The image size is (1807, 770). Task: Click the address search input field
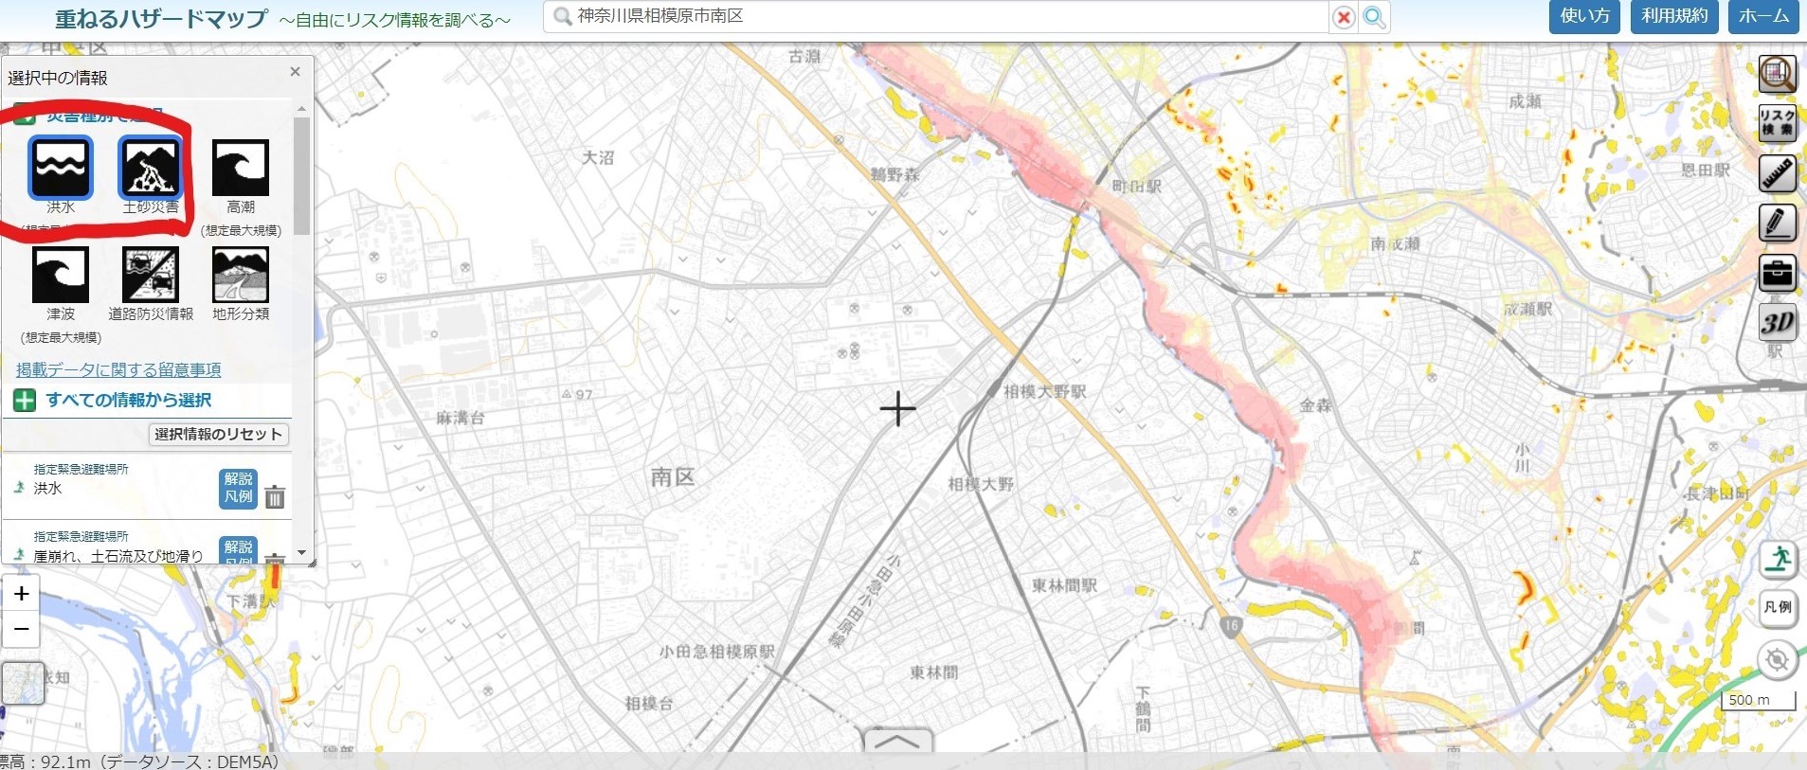[938, 17]
